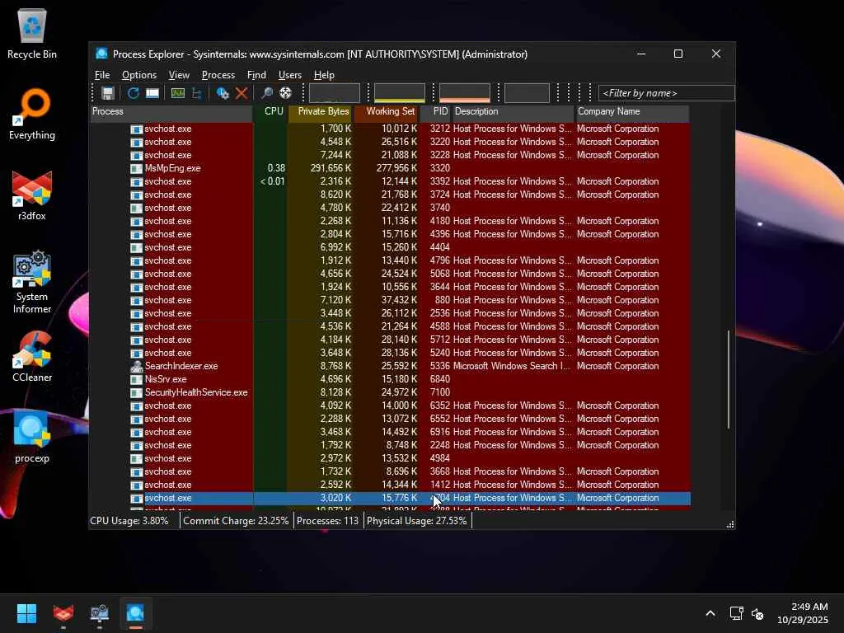Image resolution: width=844 pixels, height=633 pixels.
Task: Click the 0.38 CPU value
Action: coord(276,168)
